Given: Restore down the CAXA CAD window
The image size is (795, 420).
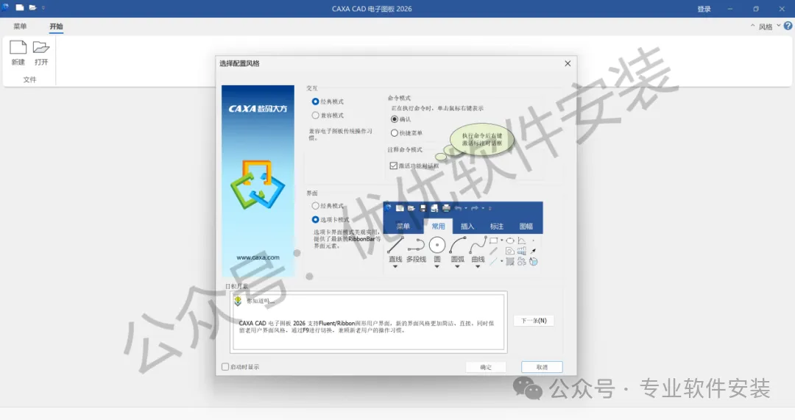Looking at the screenshot, I should pyautogui.click(x=756, y=9).
